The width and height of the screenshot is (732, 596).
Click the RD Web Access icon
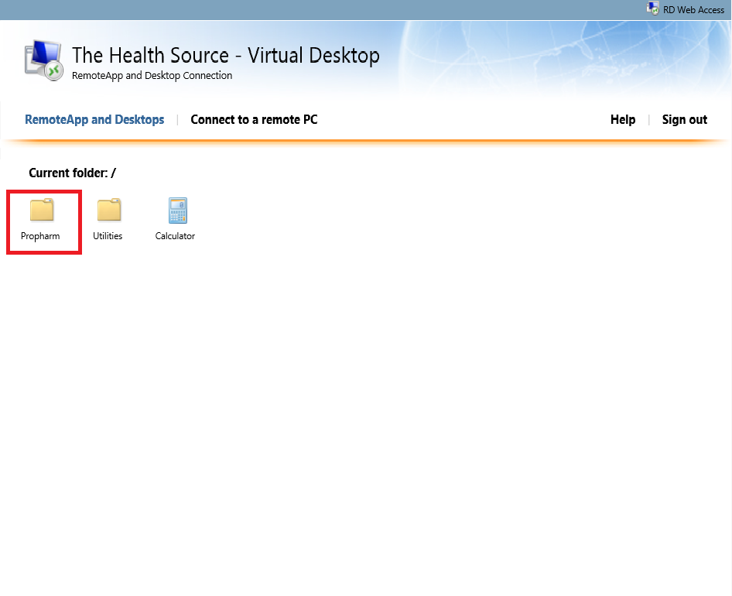652,8
